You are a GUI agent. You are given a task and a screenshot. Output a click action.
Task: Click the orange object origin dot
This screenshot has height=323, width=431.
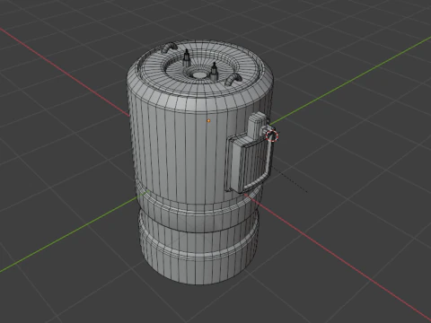[x=208, y=121]
